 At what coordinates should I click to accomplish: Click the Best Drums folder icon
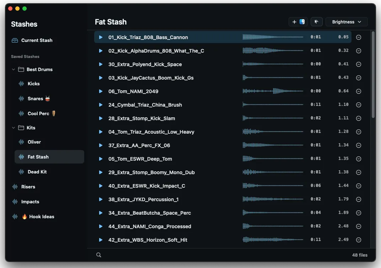(x=21, y=70)
